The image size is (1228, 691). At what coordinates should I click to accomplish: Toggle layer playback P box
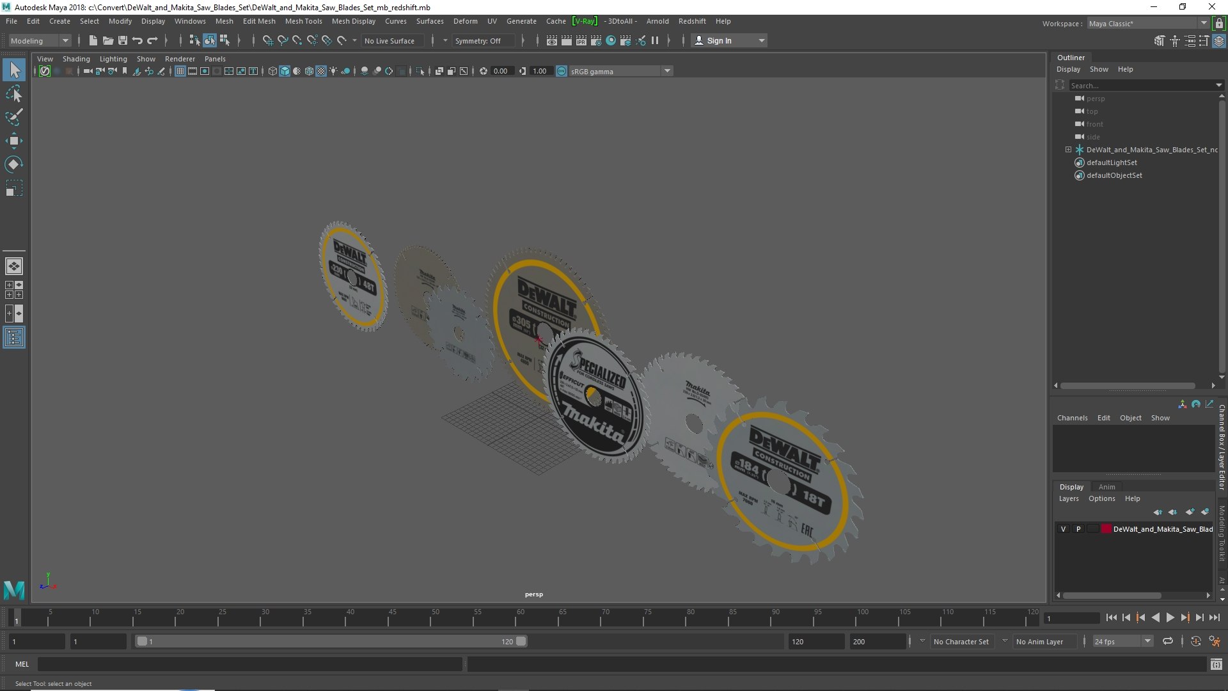pos(1078,529)
